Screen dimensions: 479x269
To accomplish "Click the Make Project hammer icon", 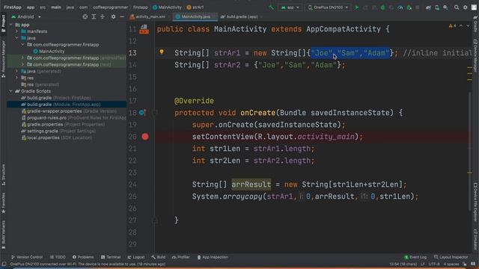I will pyautogui.click(x=271, y=7).
